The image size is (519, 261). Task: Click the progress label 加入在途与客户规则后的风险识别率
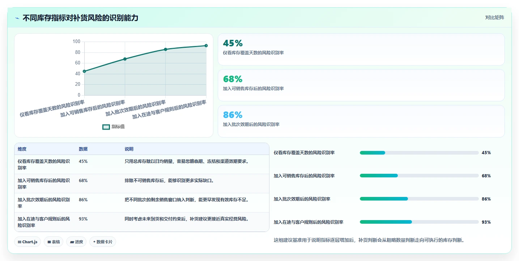(309, 222)
